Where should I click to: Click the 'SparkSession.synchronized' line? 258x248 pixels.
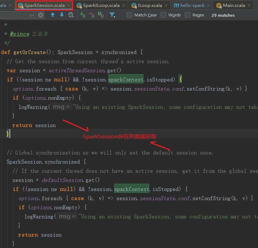pos(46,162)
